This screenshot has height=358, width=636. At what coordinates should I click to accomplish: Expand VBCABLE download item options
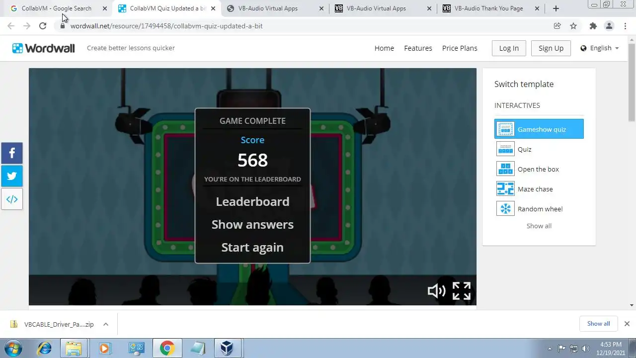point(105,324)
